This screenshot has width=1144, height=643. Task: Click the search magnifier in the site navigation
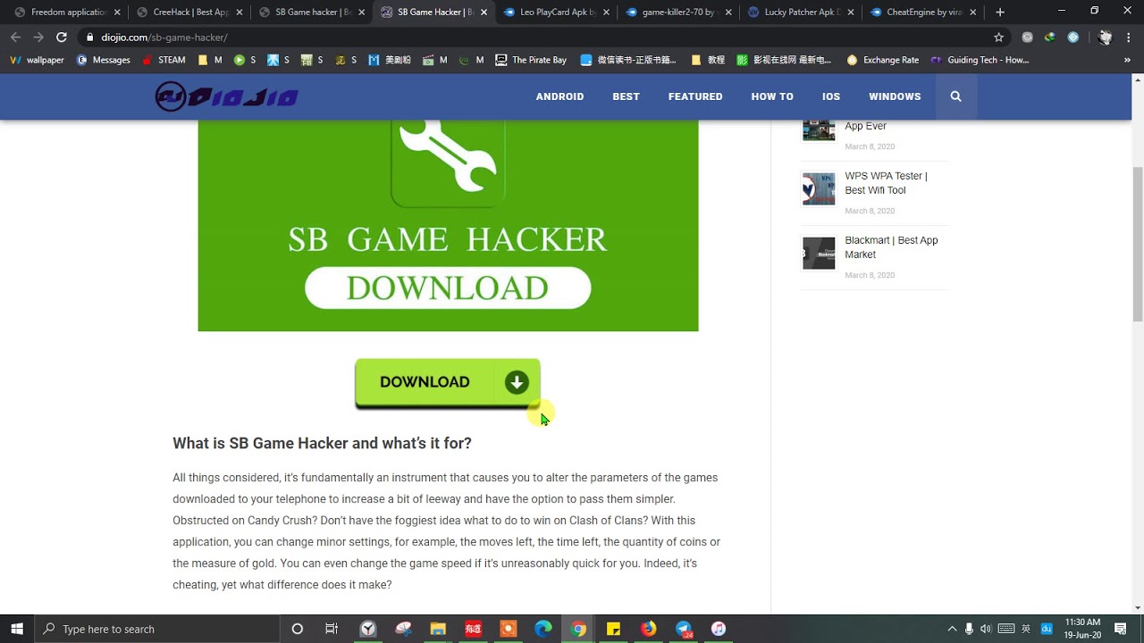[955, 96]
